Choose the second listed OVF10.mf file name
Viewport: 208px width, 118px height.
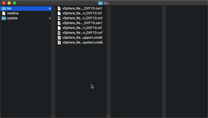click(x=82, y=28)
